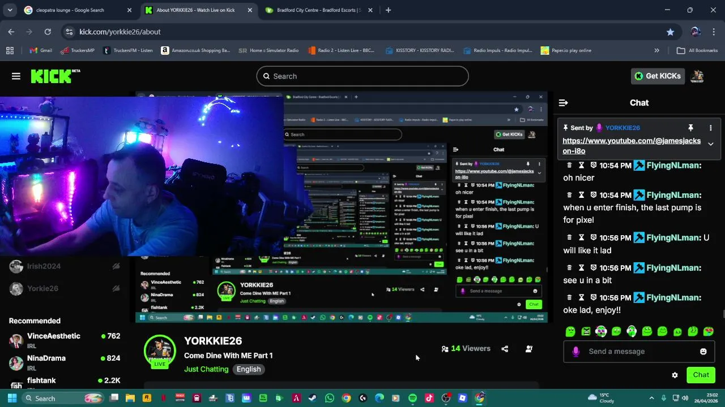Viewport: 725px width, 407px height.
Task: Open Paper.io play online bookmark
Action: (566, 50)
